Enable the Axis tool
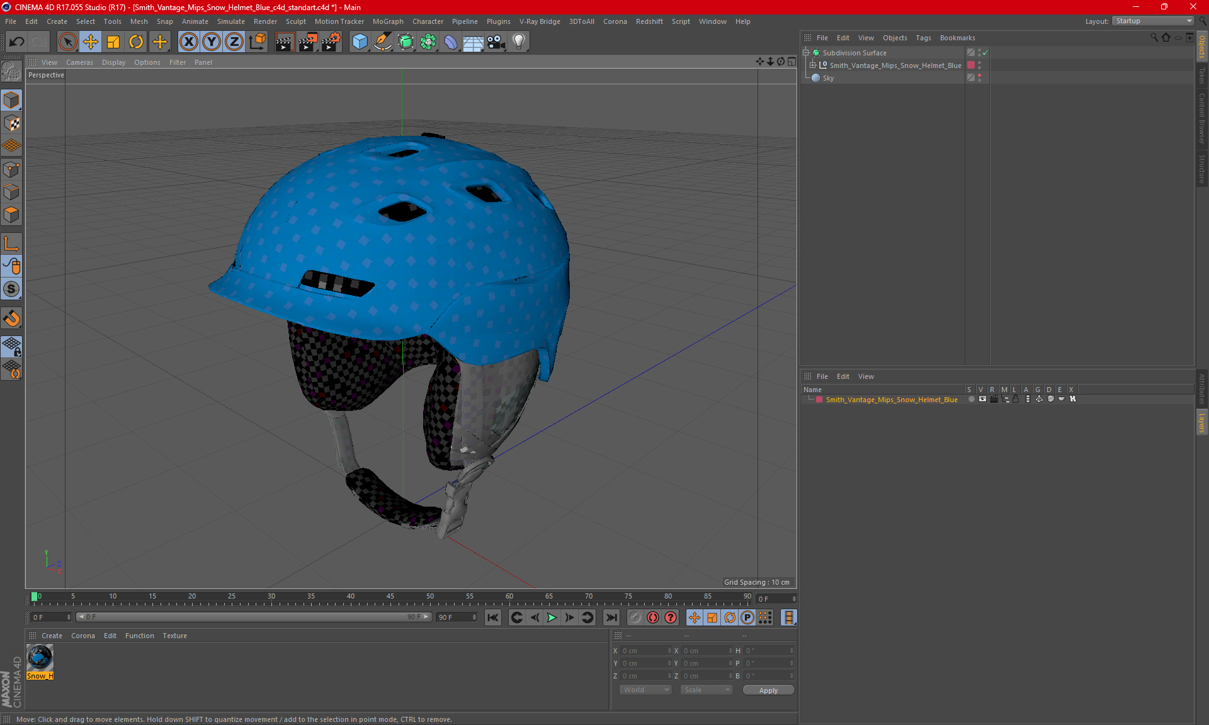The width and height of the screenshot is (1209, 725). pos(11,244)
